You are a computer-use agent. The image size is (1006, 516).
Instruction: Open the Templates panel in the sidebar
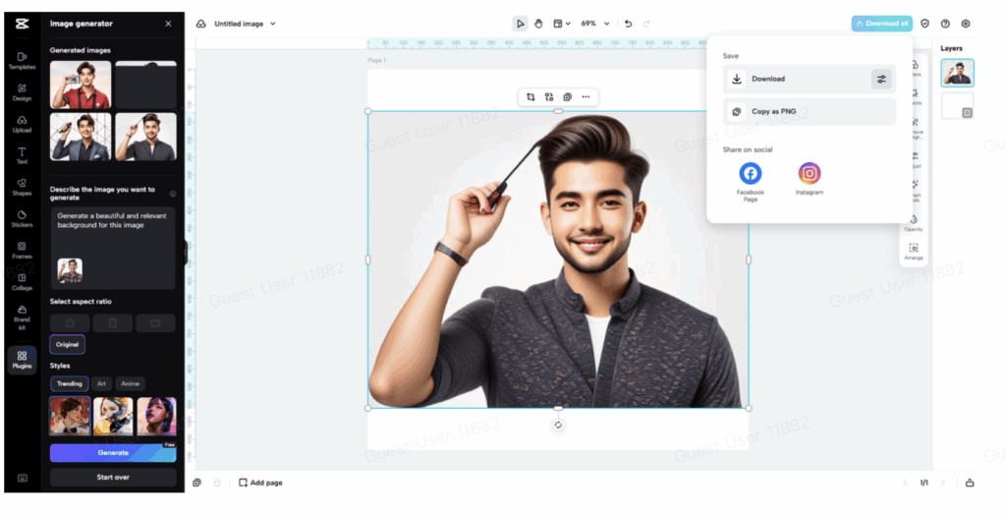22,60
